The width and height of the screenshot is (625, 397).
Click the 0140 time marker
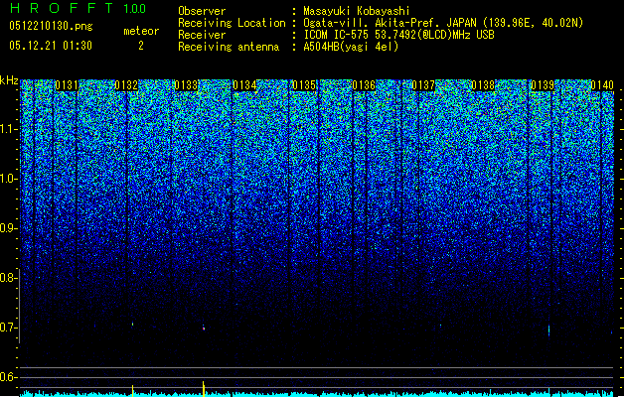[x=602, y=85]
